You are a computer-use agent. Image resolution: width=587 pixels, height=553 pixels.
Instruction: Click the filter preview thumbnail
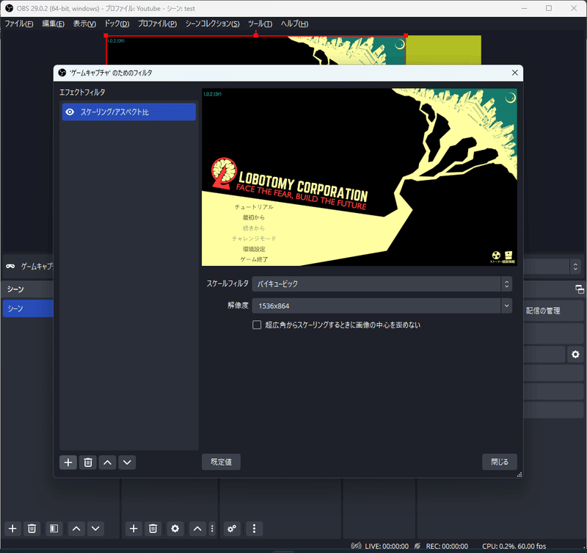[x=360, y=177]
